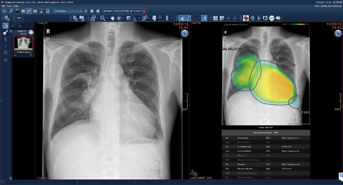Open the warning triangle icon above Lunit INSIGHT CXR3

point(192,172)
